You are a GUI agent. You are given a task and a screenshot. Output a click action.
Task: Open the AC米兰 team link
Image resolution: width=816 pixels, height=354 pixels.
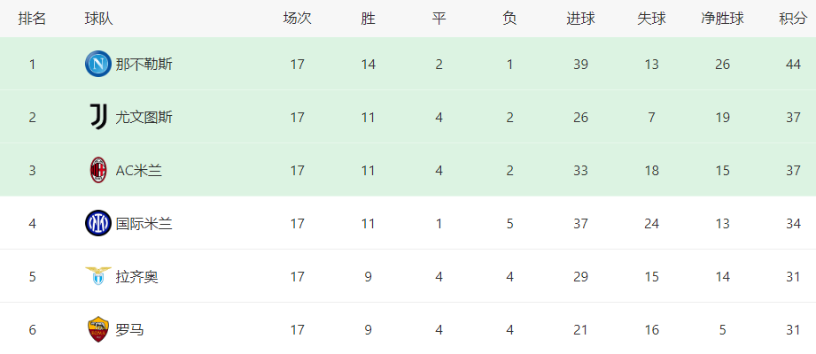[138, 171]
